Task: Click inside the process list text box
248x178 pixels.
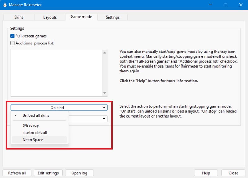Action: click(56, 72)
